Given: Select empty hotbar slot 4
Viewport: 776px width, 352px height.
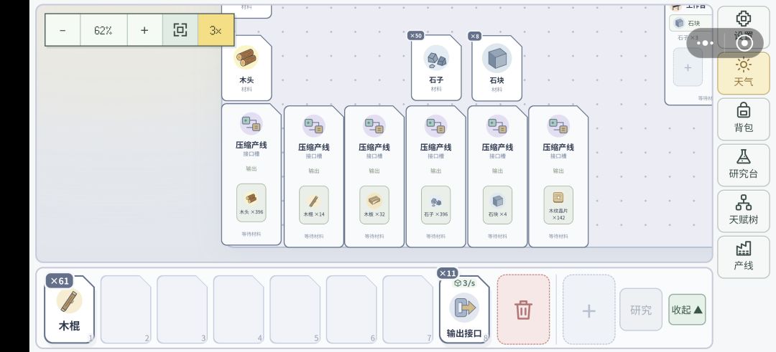Looking at the screenshot, I should [x=239, y=310].
